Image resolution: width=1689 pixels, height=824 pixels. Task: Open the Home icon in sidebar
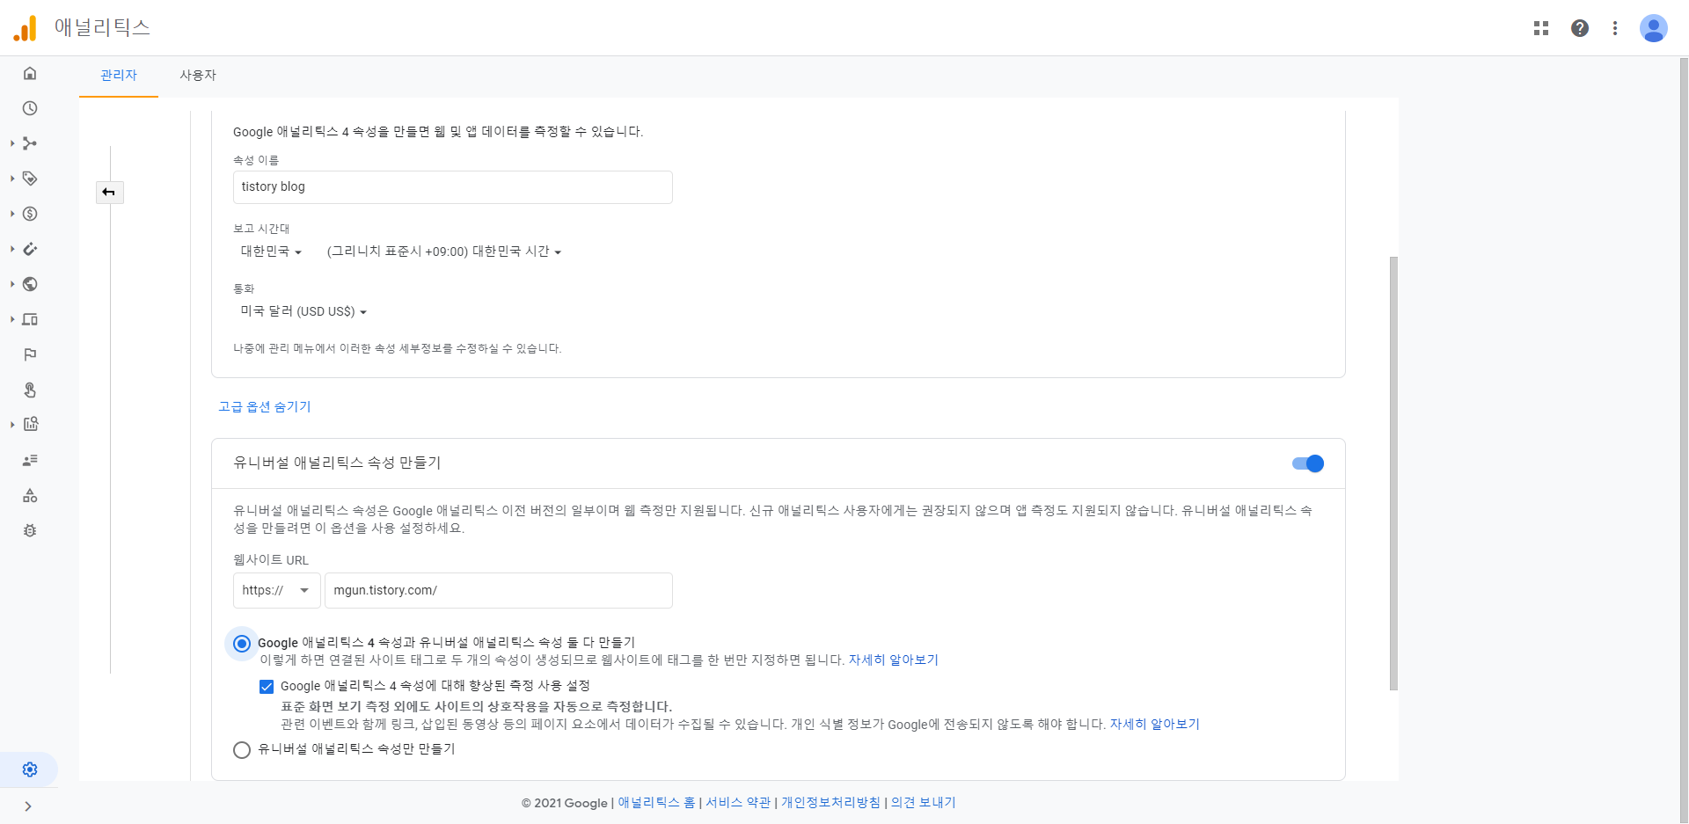point(30,73)
